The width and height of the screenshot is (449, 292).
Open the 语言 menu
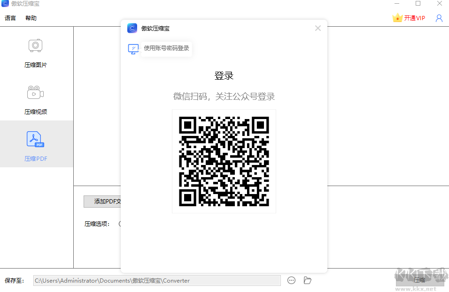pyautogui.click(x=10, y=18)
